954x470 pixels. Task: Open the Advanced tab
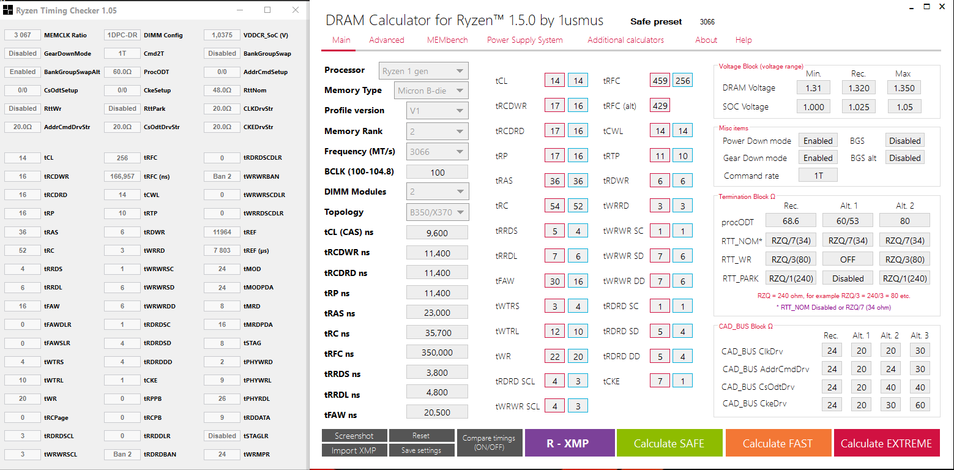tap(387, 40)
